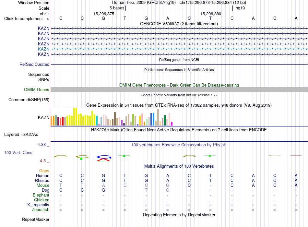Click the hg19 label beside the scale bar
Image resolution: width=308 pixels, height=227 pixels.
[240, 8]
